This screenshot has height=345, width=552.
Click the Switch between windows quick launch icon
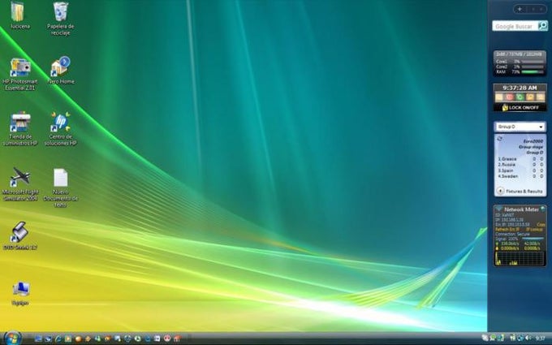48,339
